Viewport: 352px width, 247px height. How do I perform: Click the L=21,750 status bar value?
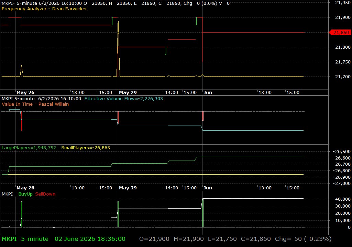222,239
